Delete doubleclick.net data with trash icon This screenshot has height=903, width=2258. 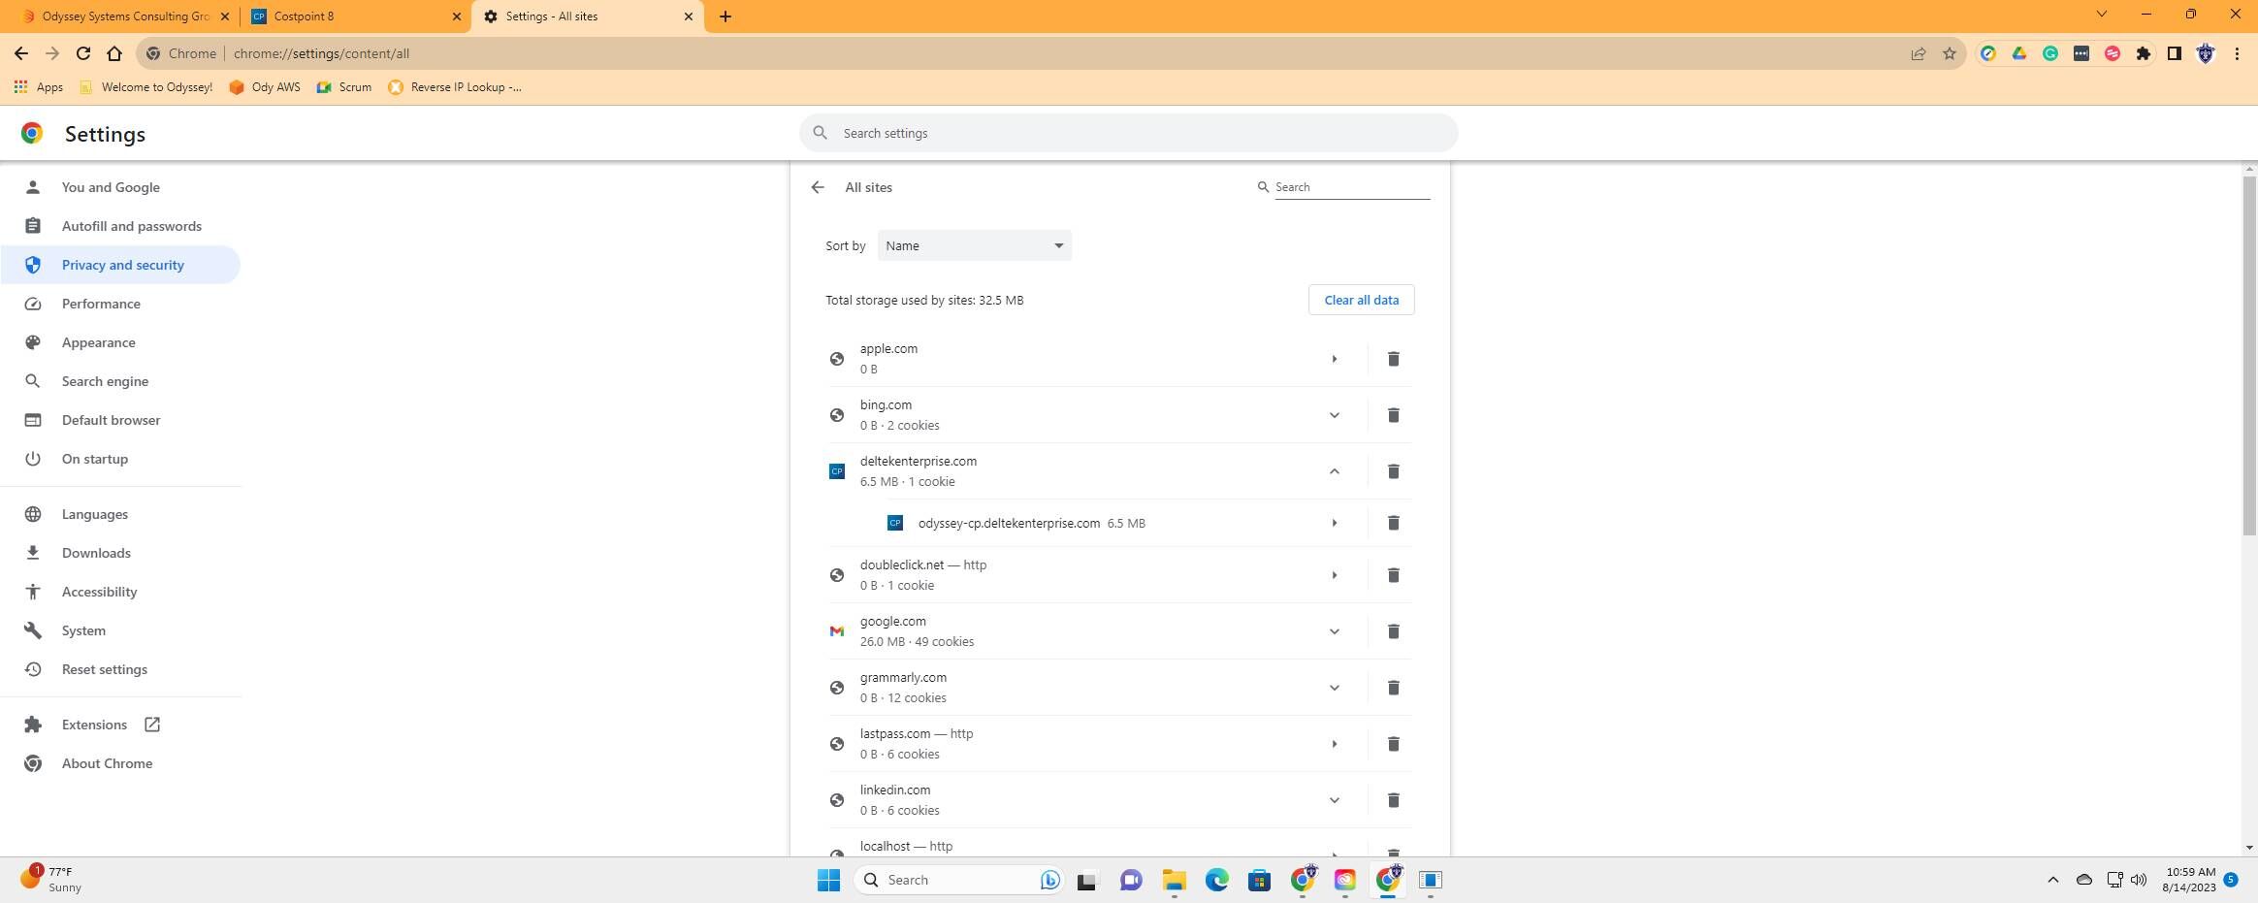pyautogui.click(x=1393, y=575)
